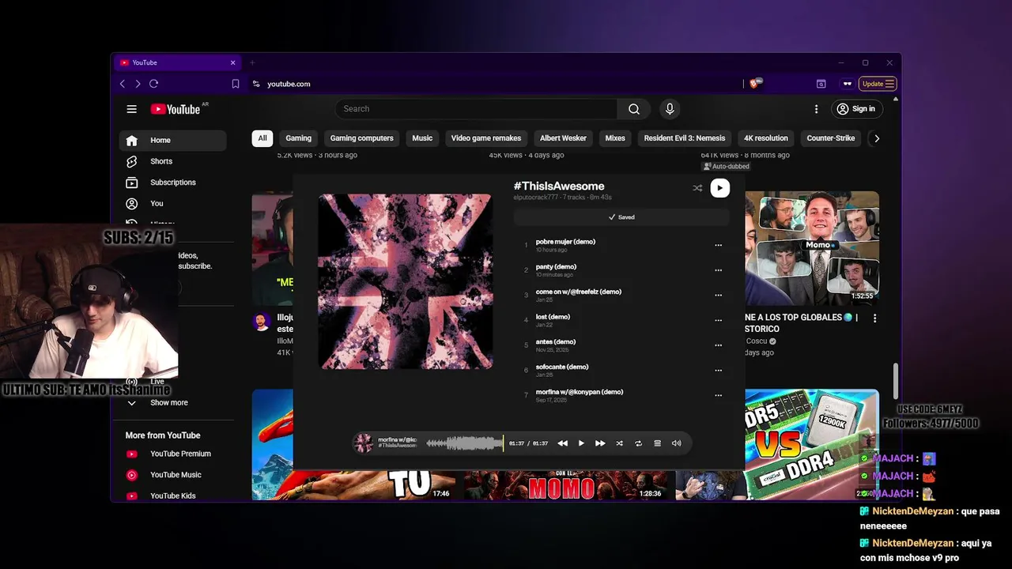
Task: Select the Resident Evil 3: Nemesis chip
Action: coord(685,138)
